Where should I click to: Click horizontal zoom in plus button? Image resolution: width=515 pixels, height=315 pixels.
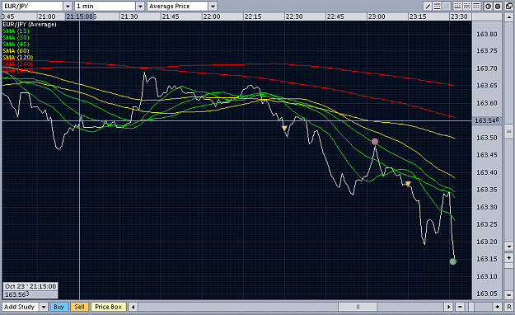pyautogui.click(x=497, y=307)
